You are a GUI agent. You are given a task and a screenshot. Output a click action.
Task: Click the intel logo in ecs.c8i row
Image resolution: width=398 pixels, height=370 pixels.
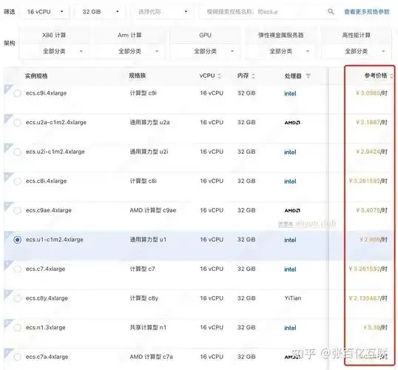pos(290,181)
